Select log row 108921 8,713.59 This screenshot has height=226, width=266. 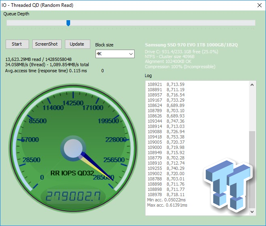[166, 84]
